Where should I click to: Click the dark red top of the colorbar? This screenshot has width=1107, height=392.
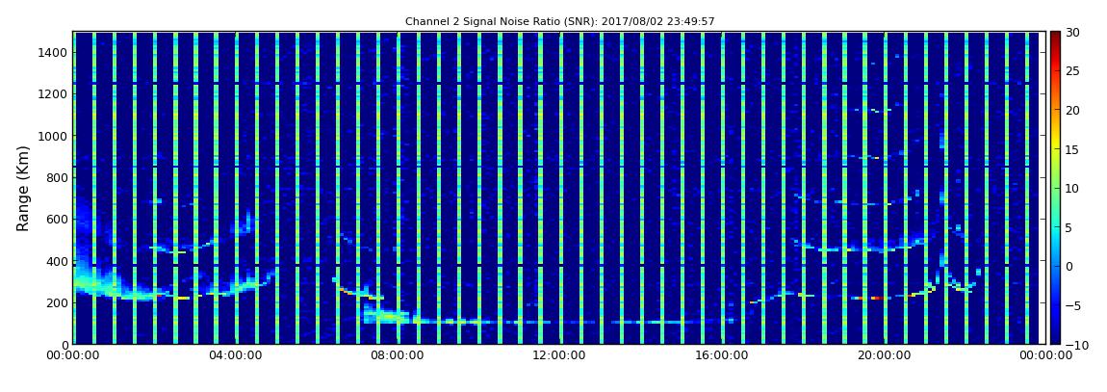pos(1055,36)
